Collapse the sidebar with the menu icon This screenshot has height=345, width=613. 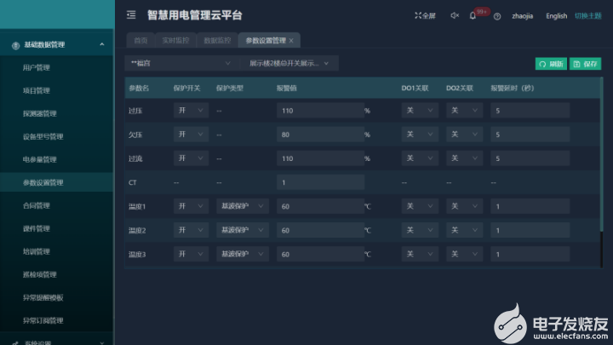pyautogui.click(x=131, y=14)
